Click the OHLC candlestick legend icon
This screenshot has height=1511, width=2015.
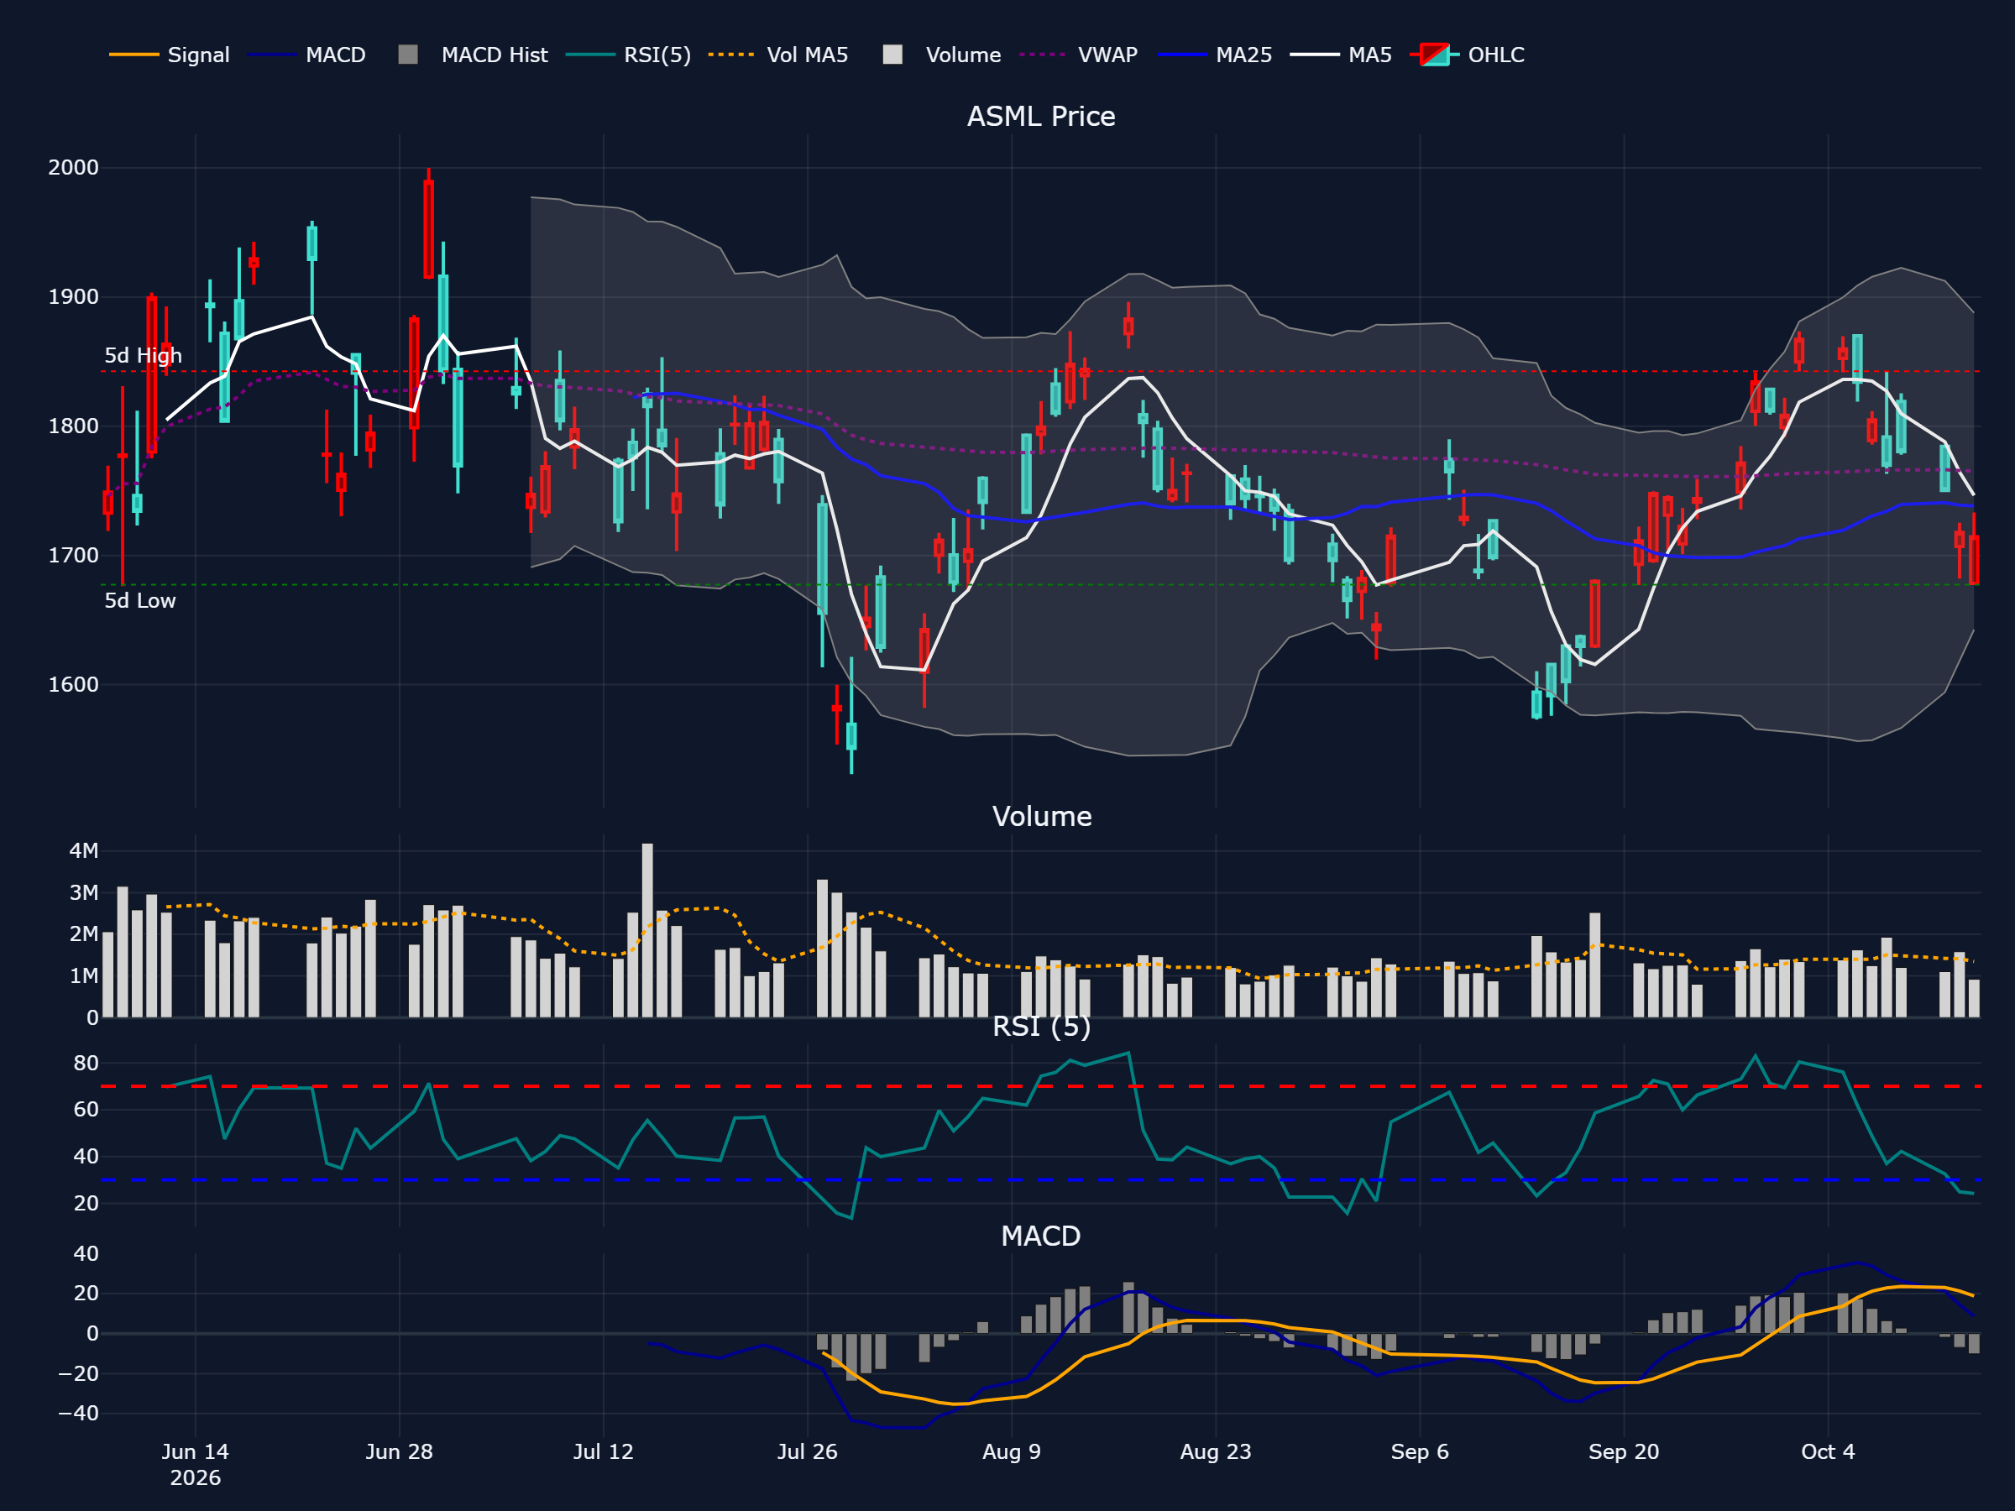coord(1435,55)
